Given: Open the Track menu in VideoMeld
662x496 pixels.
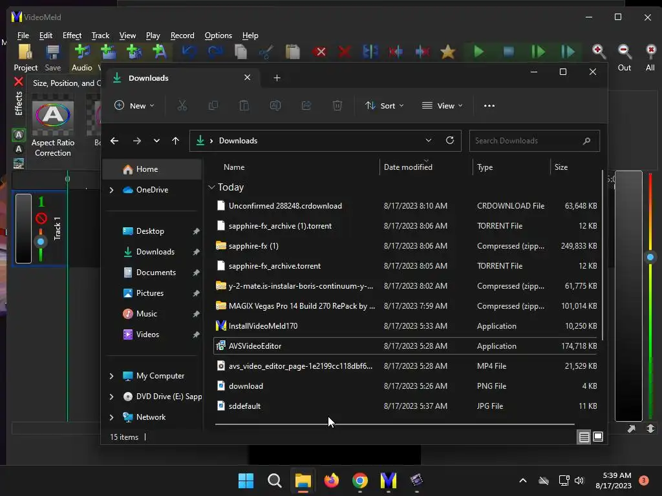Looking at the screenshot, I should click(100, 36).
